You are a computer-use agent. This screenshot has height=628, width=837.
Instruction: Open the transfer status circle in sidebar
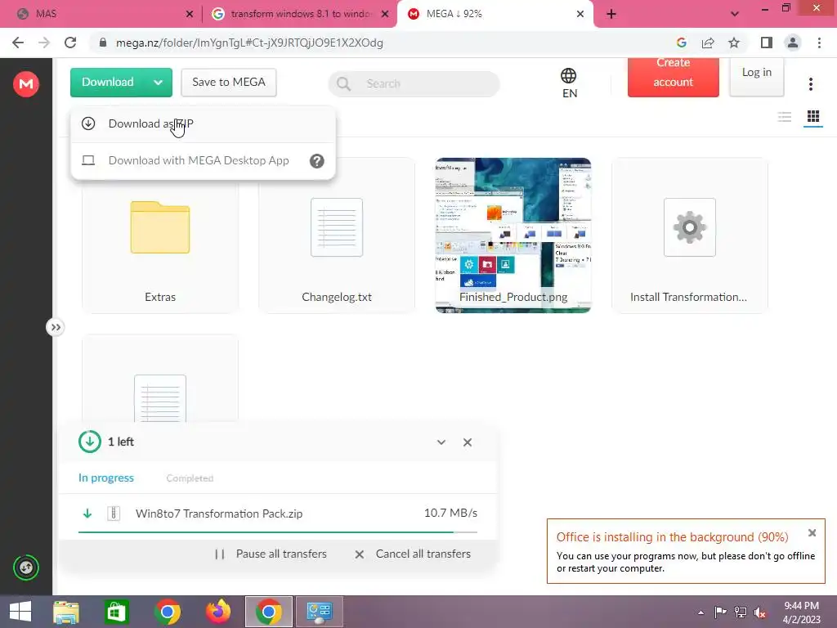(25, 567)
